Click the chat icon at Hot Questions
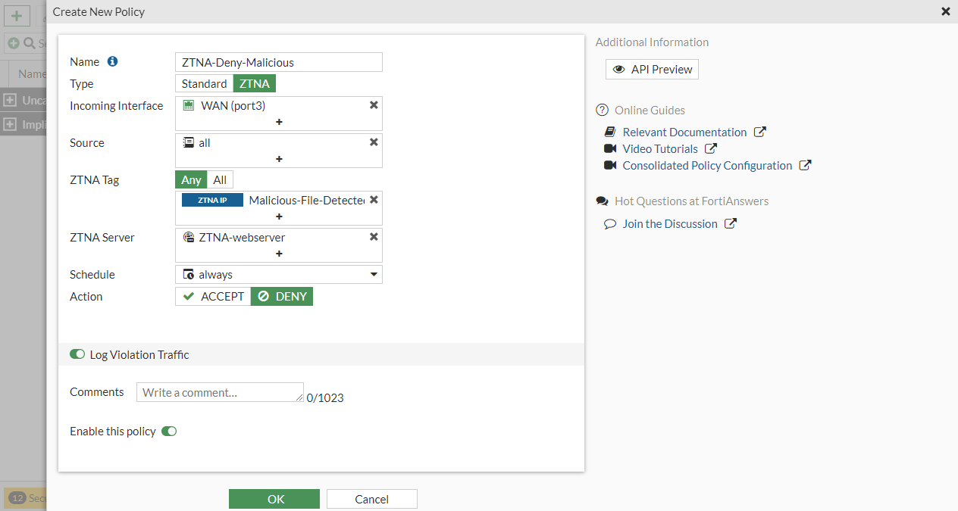Viewport: 958px width, 511px height. click(x=603, y=201)
